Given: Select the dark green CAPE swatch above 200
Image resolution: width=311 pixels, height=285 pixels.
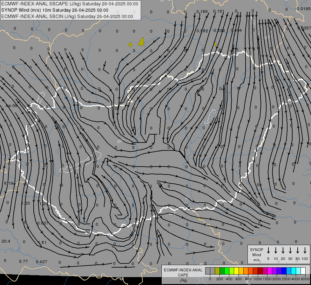Looking at the screenshot, I should click(222, 271).
